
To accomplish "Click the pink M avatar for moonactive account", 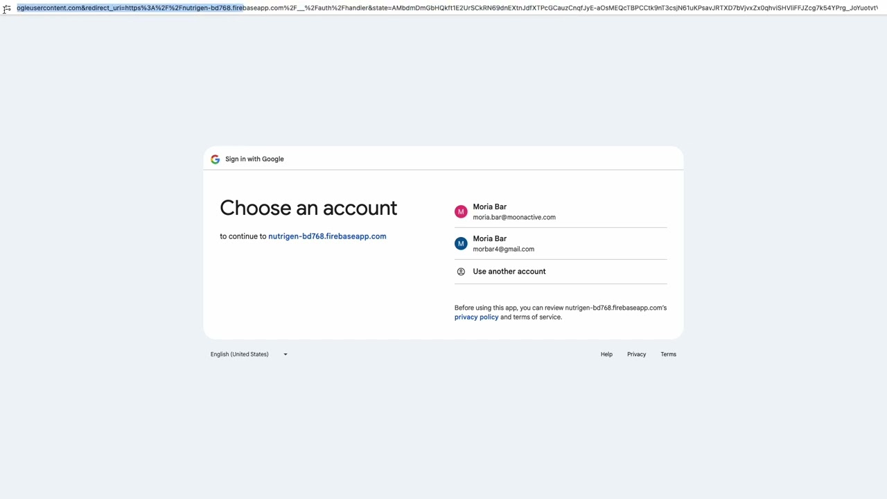I will tap(461, 212).
